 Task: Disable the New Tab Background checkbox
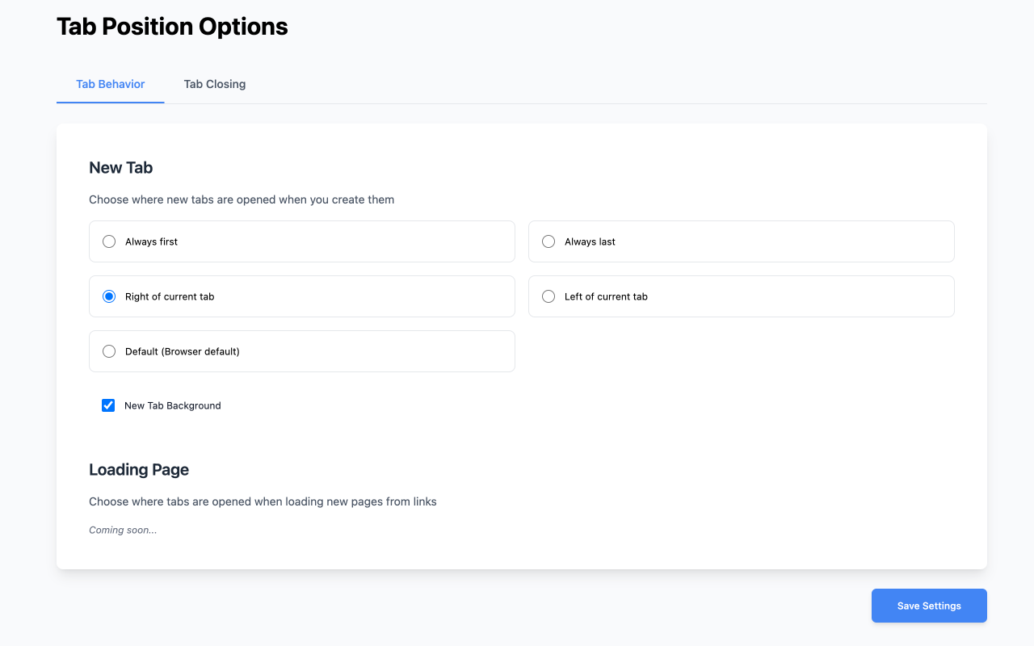pyautogui.click(x=108, y=405)
